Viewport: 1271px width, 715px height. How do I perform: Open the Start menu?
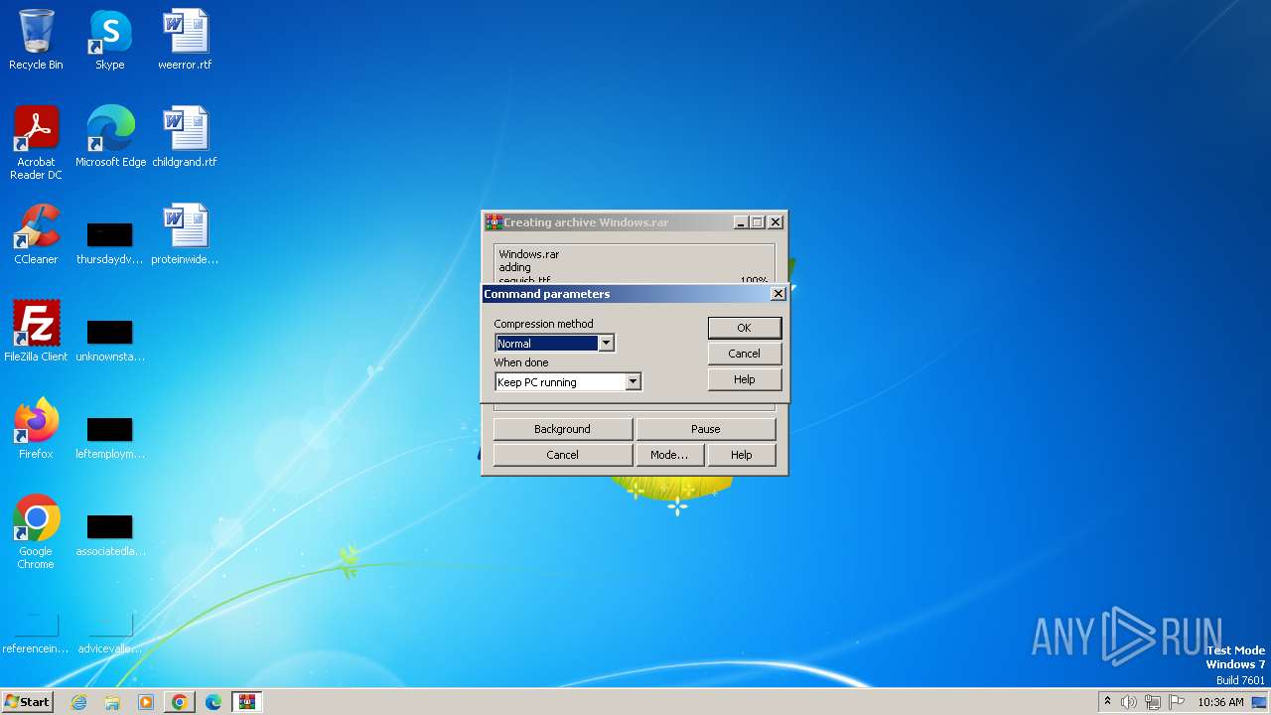point(27,702)
